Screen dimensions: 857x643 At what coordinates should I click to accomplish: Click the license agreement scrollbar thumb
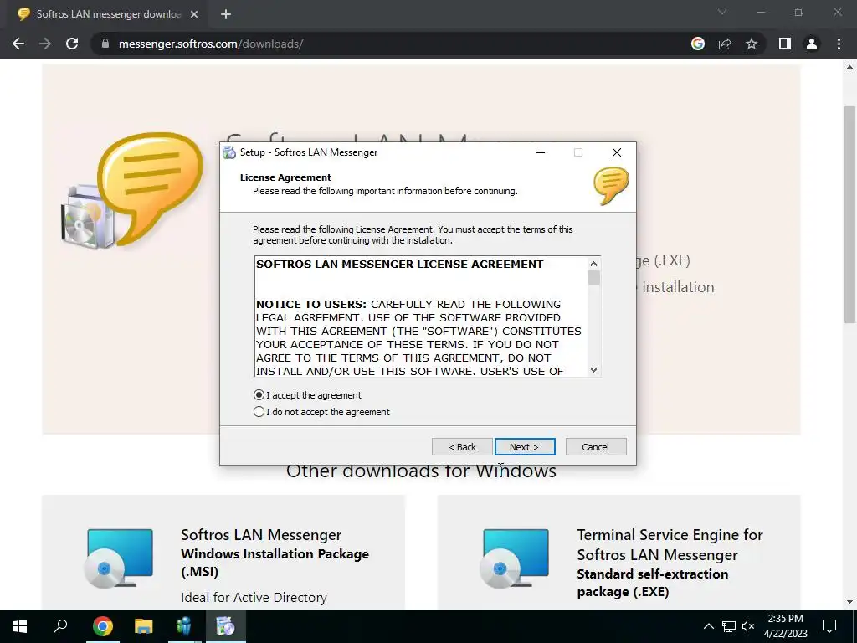point(593,278)
